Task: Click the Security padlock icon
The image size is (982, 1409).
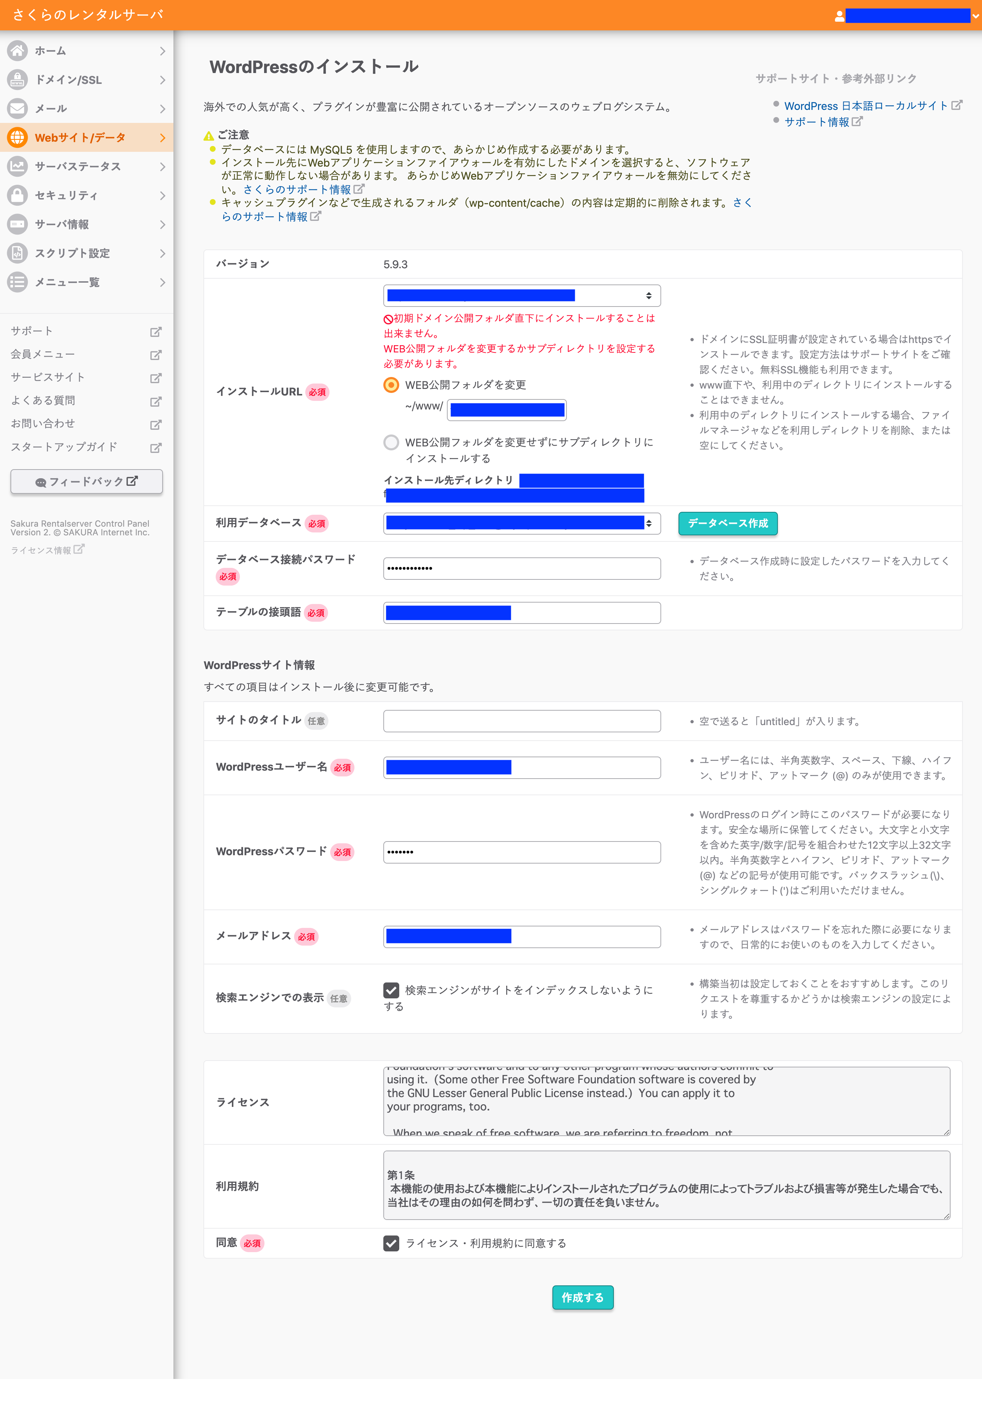Action: coord(17,194)
